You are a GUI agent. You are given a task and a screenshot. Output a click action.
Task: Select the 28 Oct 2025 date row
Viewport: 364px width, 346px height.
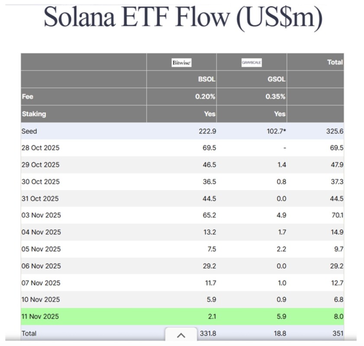(41, 148)
